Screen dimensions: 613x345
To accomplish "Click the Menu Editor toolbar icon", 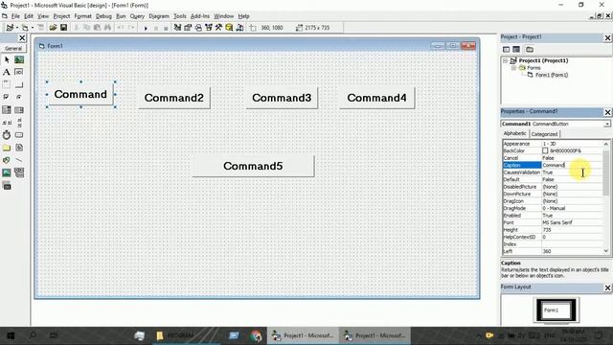I will [40, 28].
